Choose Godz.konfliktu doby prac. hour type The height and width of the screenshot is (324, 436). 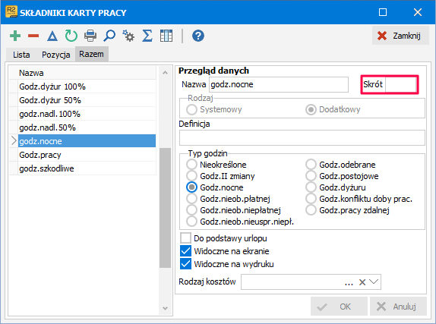point(311,199)
